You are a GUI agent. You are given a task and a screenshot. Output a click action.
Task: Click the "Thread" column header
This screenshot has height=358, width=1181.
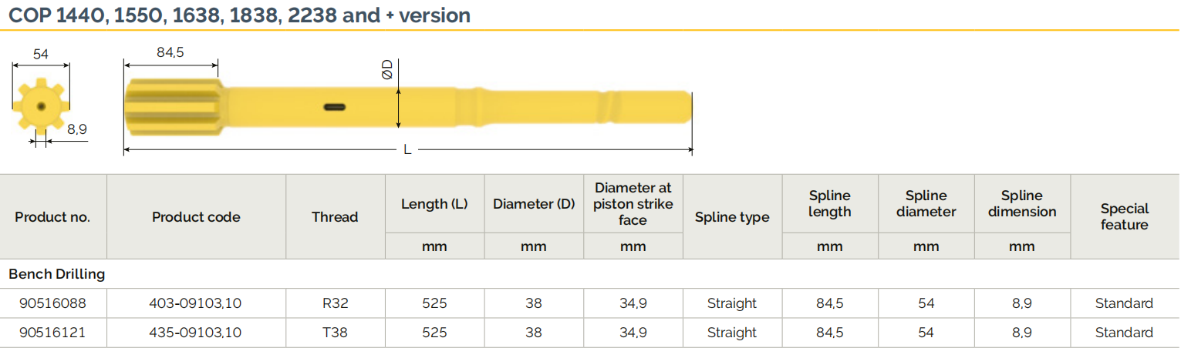click(335, 217)
